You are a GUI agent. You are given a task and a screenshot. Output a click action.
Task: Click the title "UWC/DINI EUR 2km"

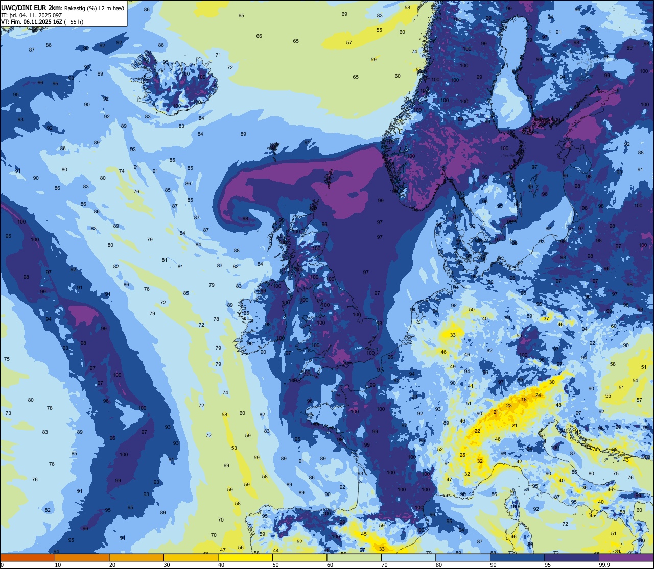32,9
